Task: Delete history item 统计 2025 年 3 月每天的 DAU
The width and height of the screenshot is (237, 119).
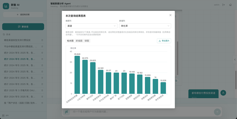Action: 42,91
